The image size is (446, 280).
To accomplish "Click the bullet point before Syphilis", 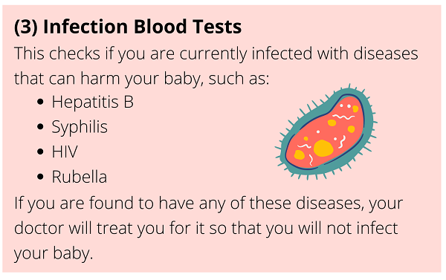I will click(x=40, y=127).
